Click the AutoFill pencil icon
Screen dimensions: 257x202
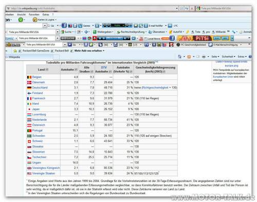coord(171,32)
